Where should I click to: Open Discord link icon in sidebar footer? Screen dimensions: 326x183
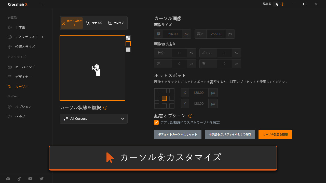point(8,179)
